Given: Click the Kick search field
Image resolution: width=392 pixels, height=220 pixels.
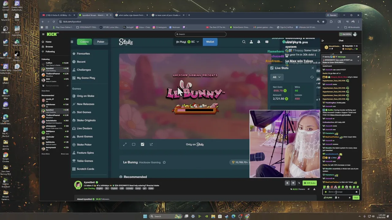Looking at the screenshot, I should [201, 34].
